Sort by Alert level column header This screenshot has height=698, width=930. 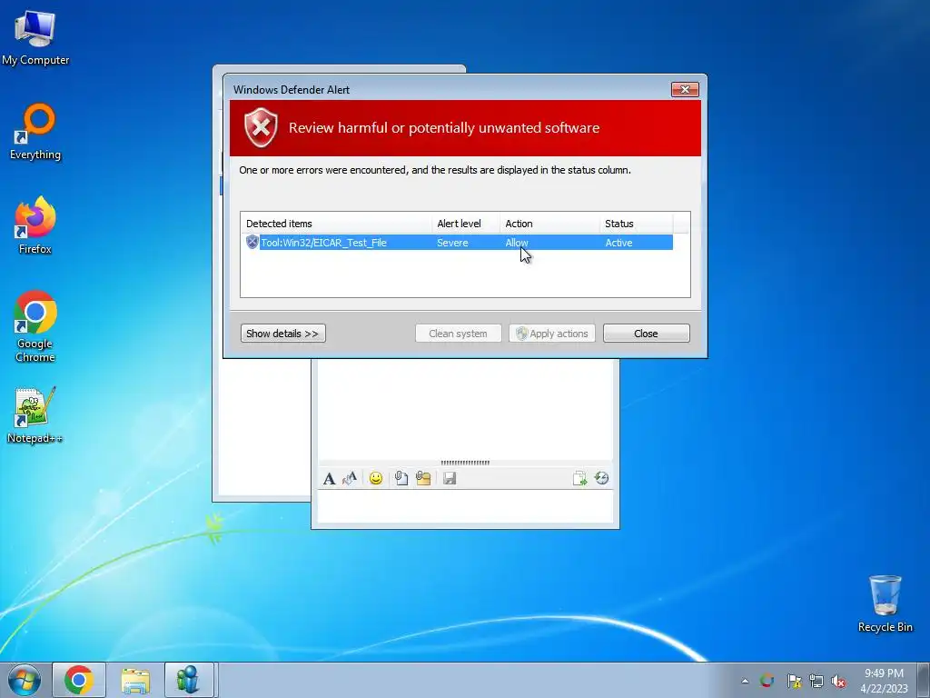tap(466, 224)
